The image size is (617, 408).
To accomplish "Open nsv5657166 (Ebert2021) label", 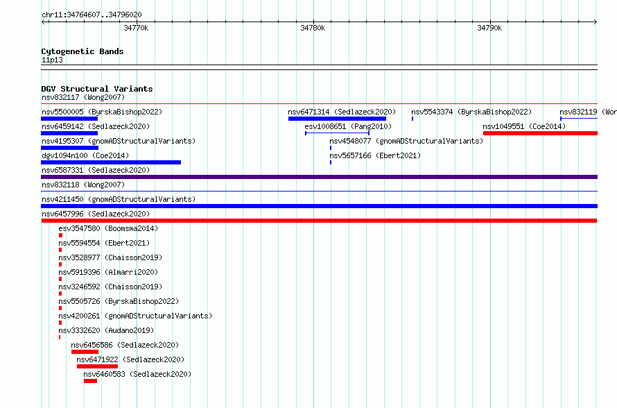I will [x=375, y=155].
